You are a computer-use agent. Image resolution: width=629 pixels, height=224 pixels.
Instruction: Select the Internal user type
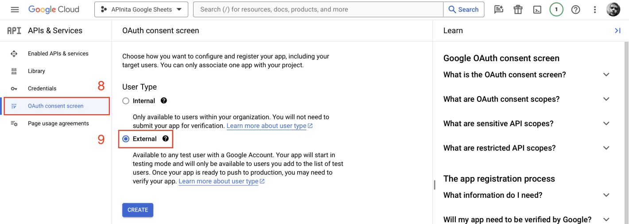(126, 101)
